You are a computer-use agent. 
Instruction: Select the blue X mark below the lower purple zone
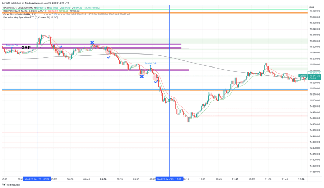click(x=142, y=77)
